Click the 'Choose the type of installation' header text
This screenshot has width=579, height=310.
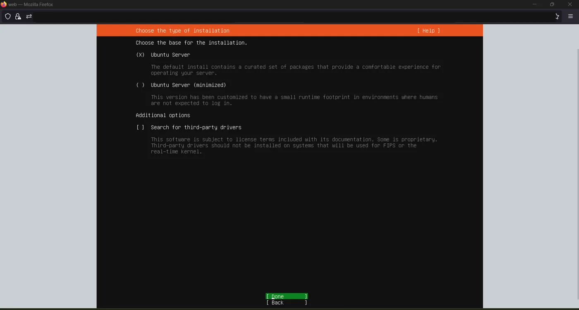pos(182,31)
